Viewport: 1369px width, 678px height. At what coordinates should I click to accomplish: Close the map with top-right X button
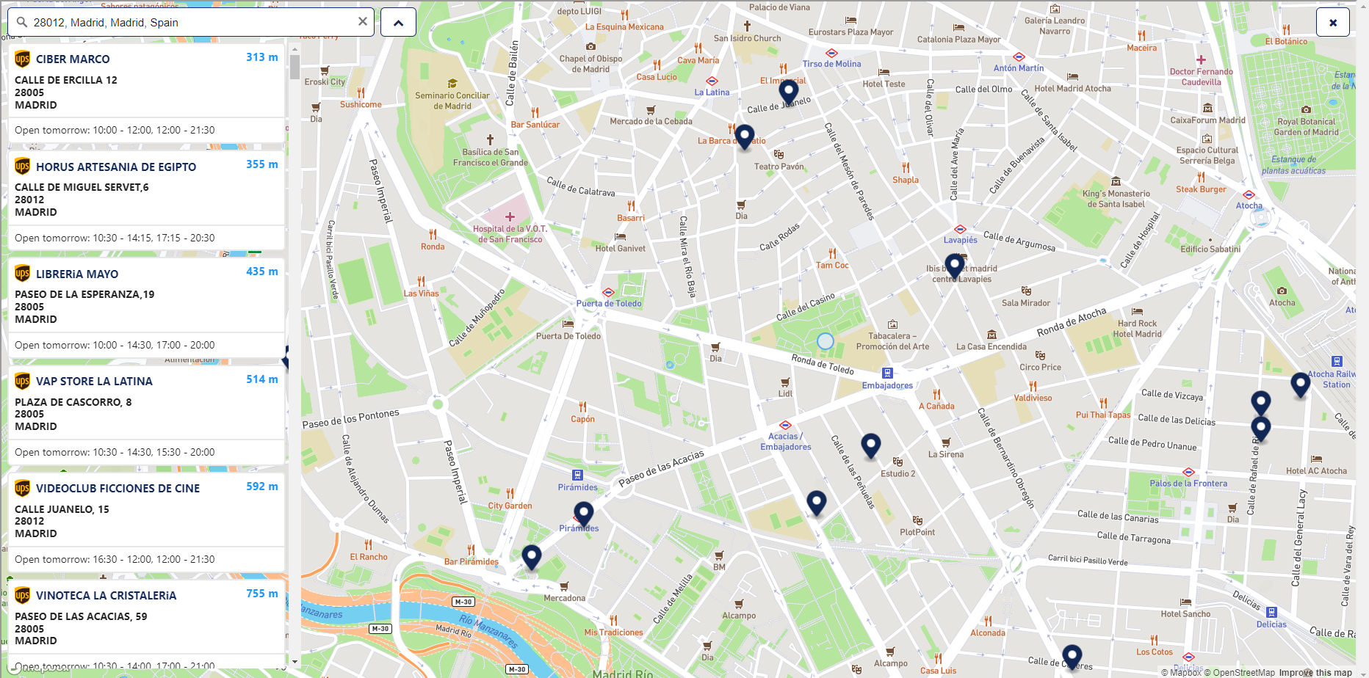(x=1333, y=23)
